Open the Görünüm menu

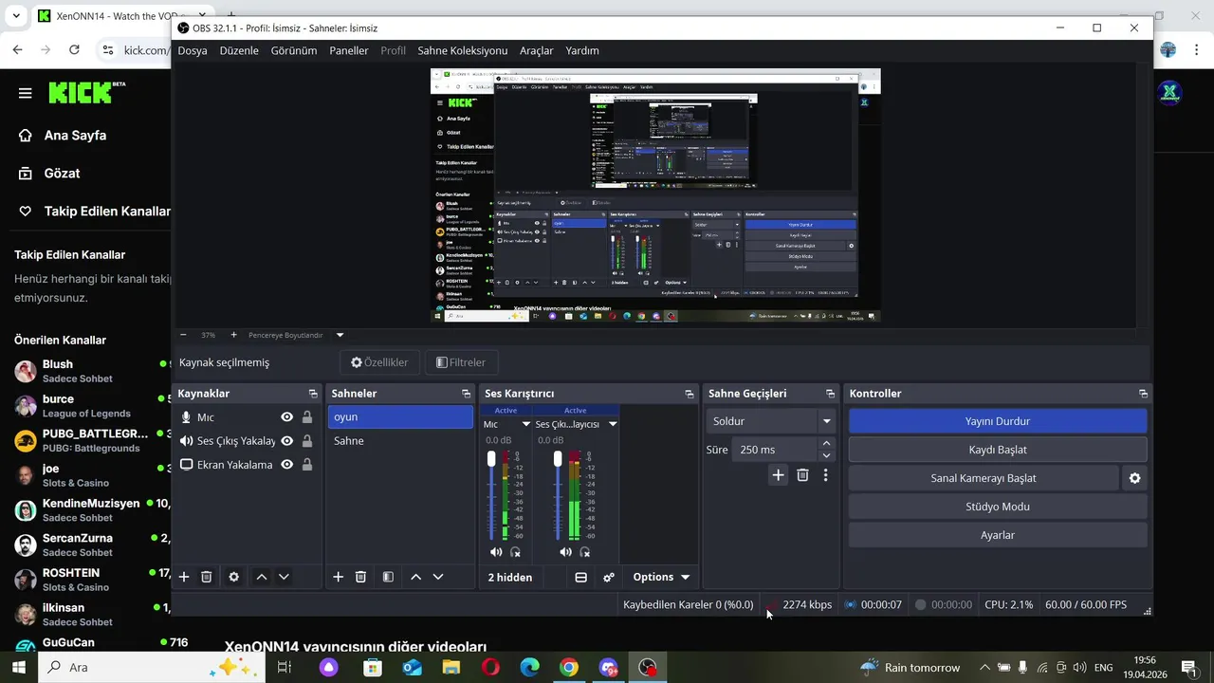click(x=294, y=50)
